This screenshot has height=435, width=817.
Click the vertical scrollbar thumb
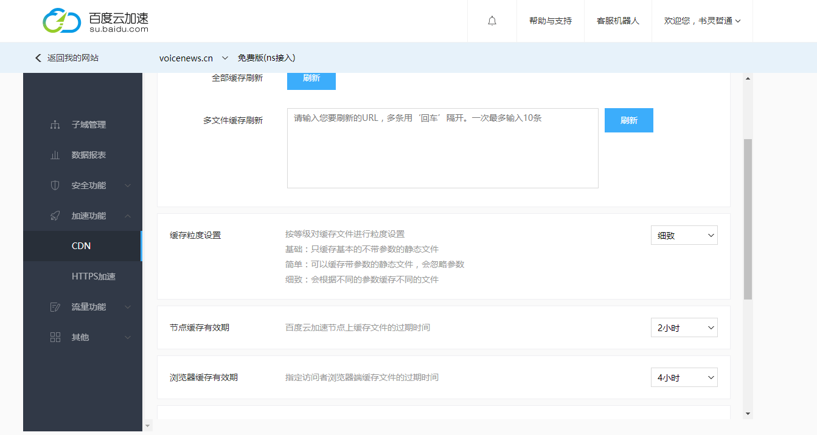pyautogui.click(x=748, y=219)
